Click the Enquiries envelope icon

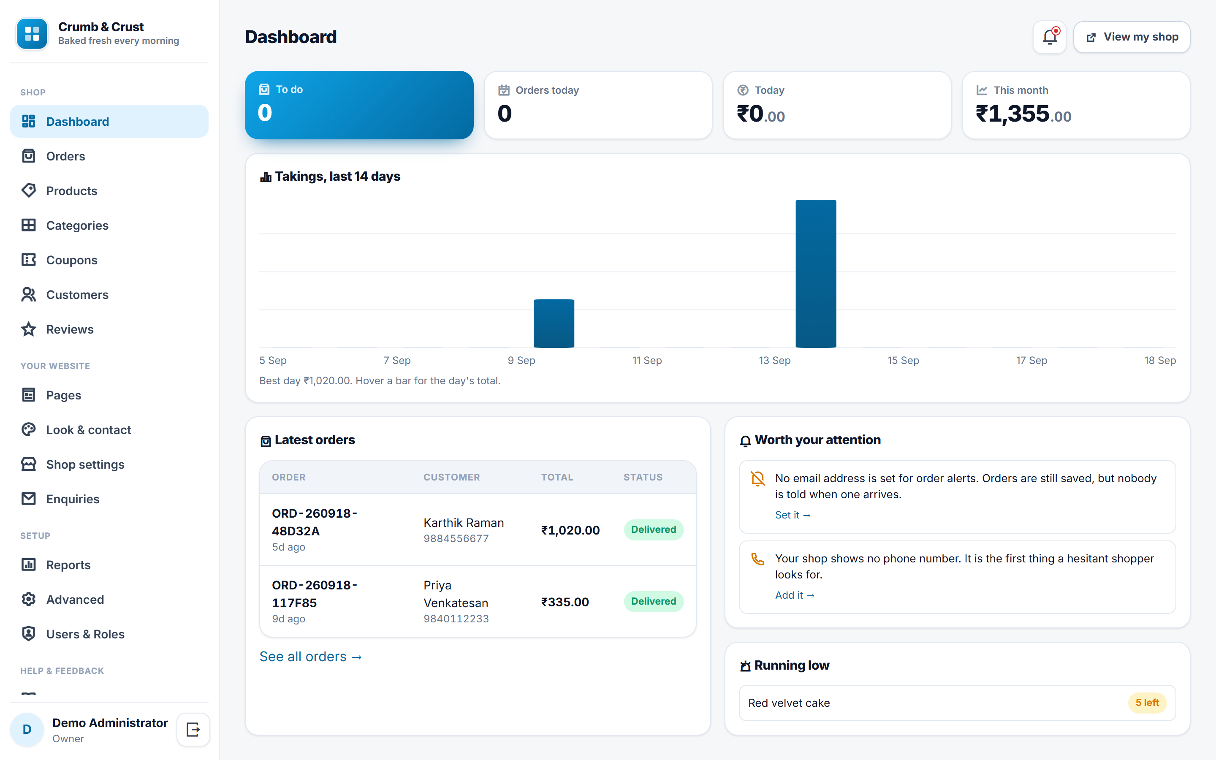tap(29, 499)
